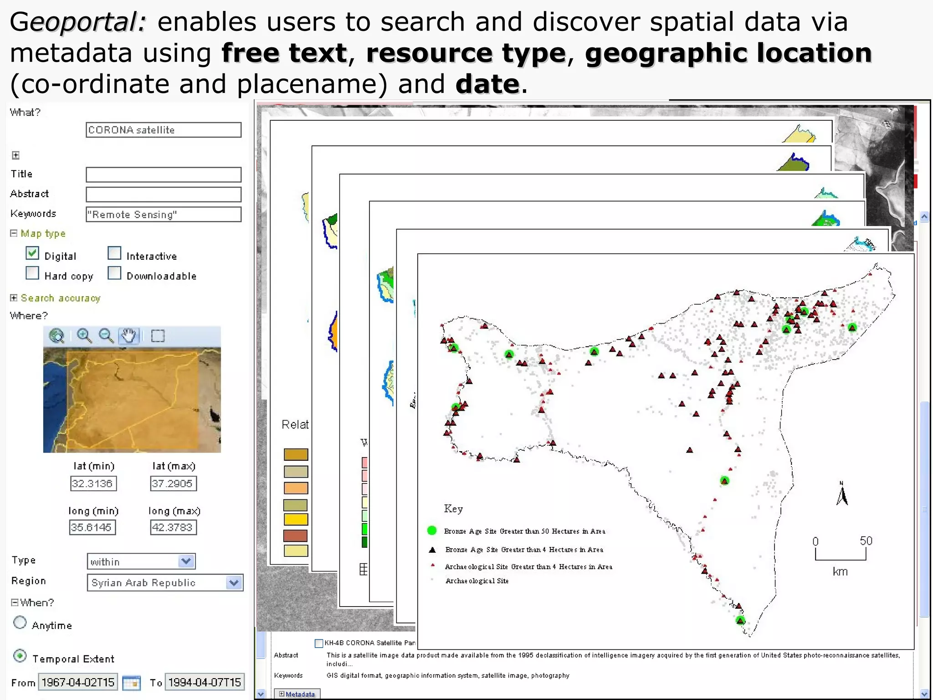
Task: Expand the Search accuracy section
Action: tap(14, 298)
